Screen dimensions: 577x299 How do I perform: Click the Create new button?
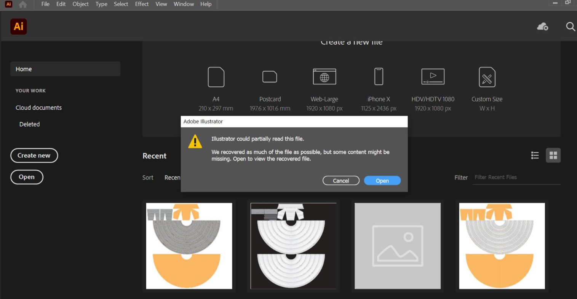34,155
